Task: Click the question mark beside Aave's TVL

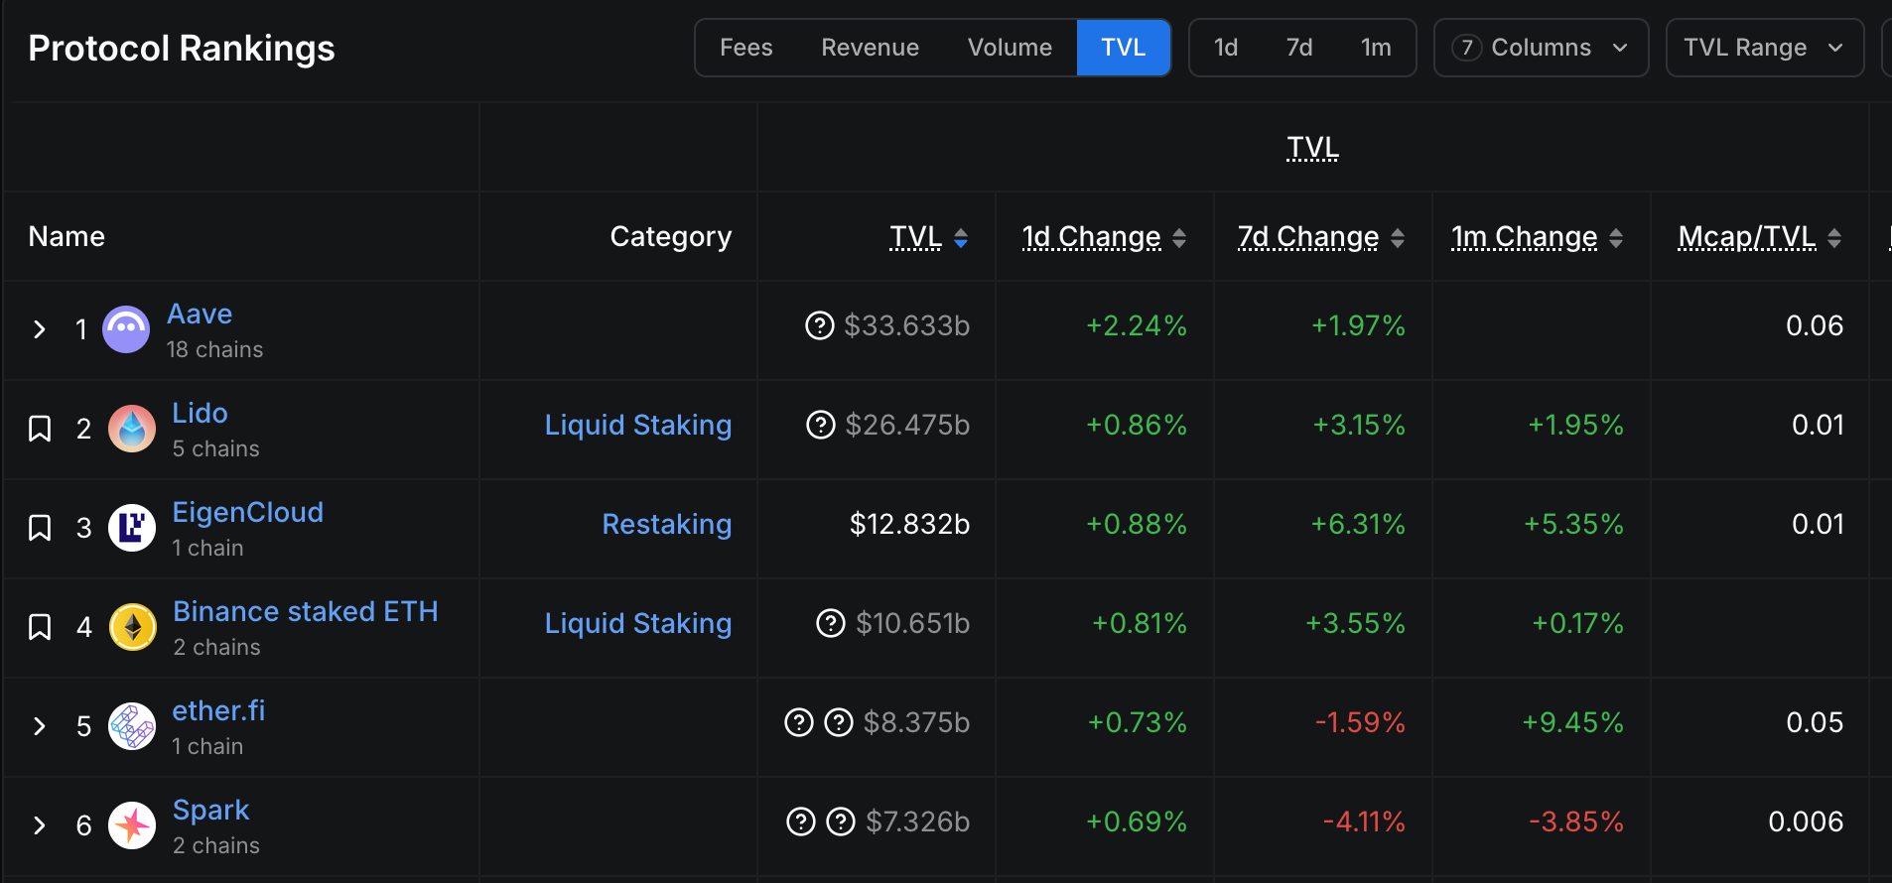Action: (819, 325)
